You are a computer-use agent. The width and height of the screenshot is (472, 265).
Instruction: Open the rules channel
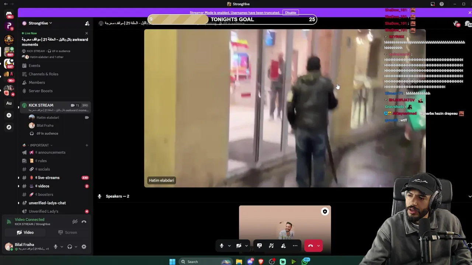tap(55, 161)
